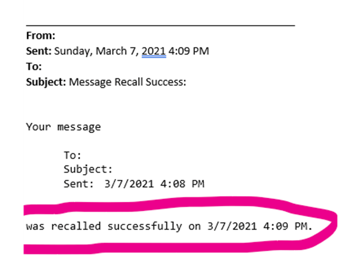Click the 3/7/2021 4:09 PM. recall timestamp
The image size is (343, 255).
(x=260, y=226)
